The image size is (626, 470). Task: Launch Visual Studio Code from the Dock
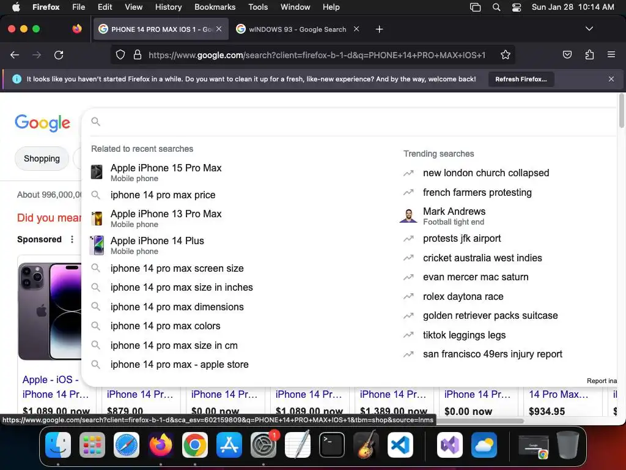coord(400,445)
